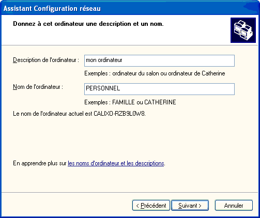Continue with the Suivant button

point(190,206)
